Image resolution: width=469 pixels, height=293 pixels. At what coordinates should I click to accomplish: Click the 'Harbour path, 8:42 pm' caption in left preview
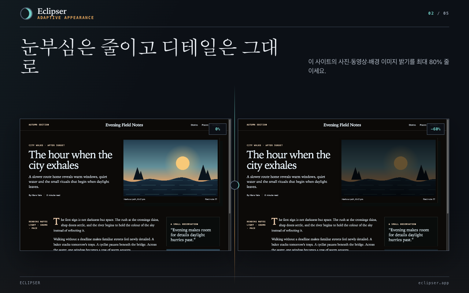tap(134, 199)
